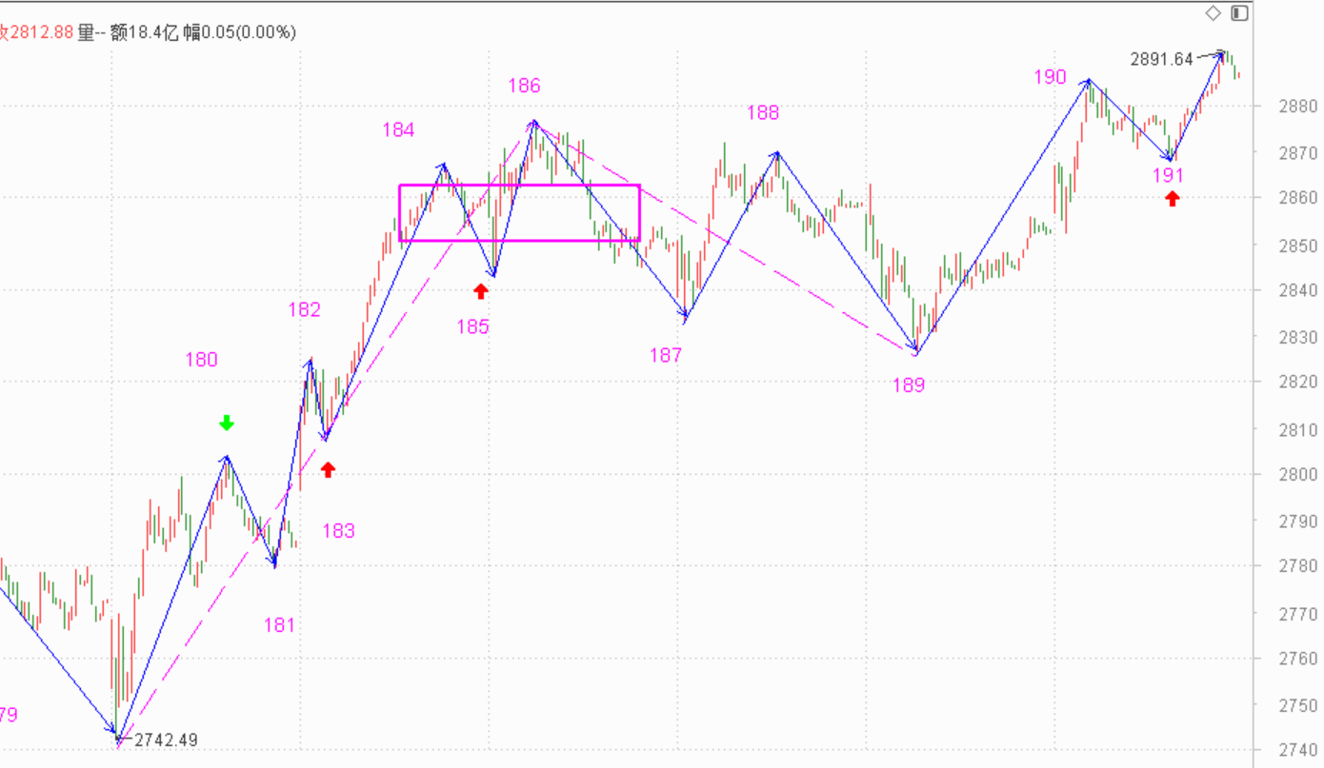Click the 2790 price axis label
The width and height of the screenshot is (1324, 768).
coord(1298,522)
